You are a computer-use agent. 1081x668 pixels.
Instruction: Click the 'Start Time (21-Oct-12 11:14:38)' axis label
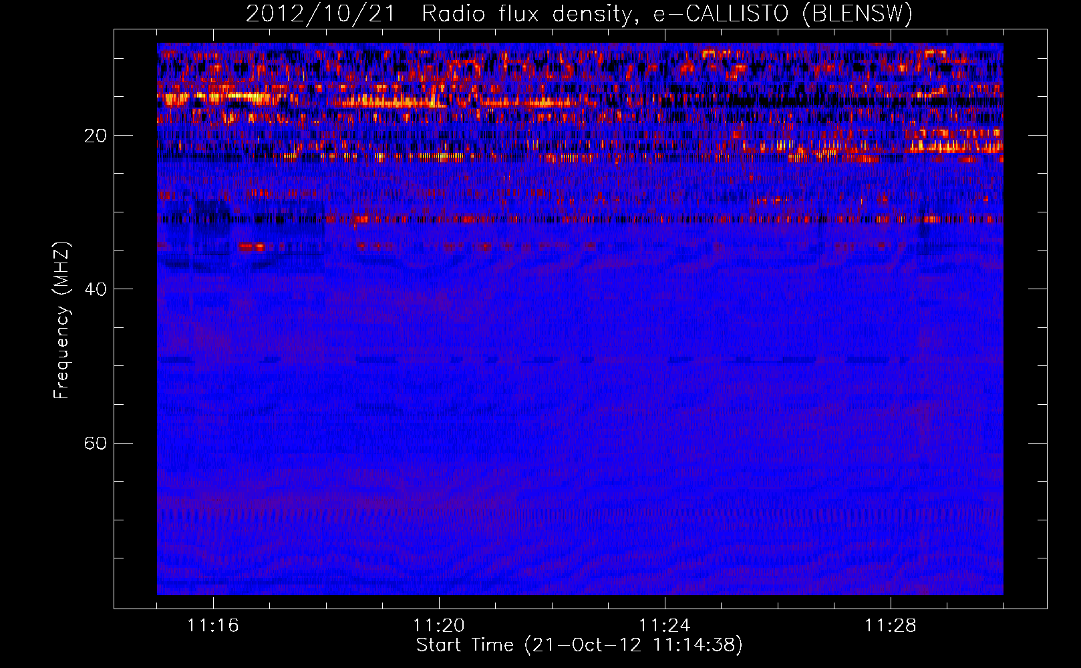(x=579, y=645)
